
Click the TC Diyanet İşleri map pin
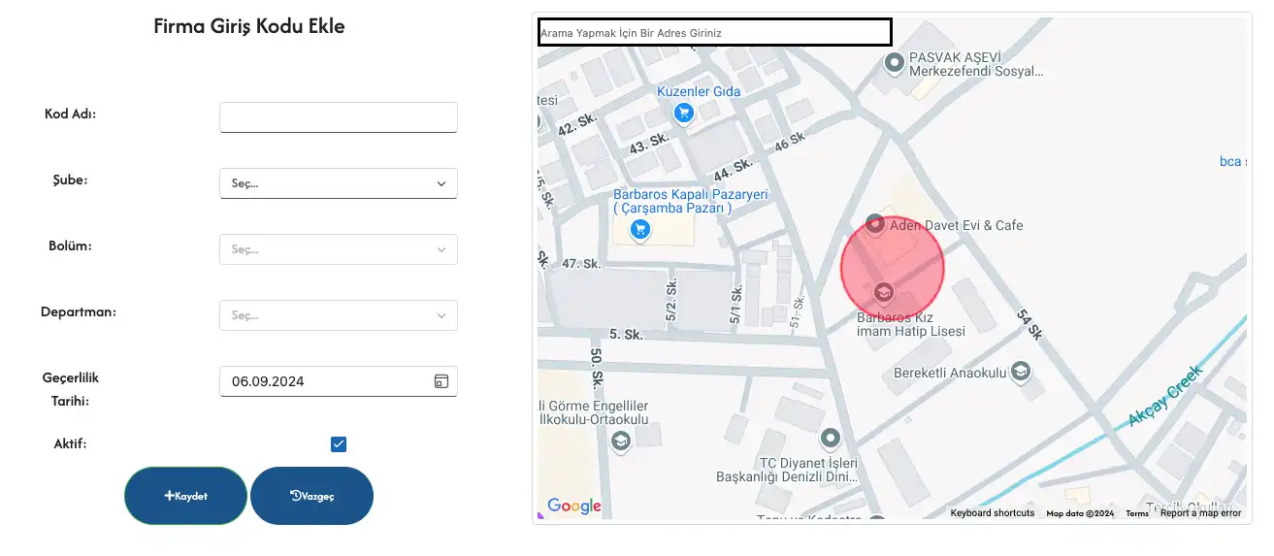tap(830, 440)
